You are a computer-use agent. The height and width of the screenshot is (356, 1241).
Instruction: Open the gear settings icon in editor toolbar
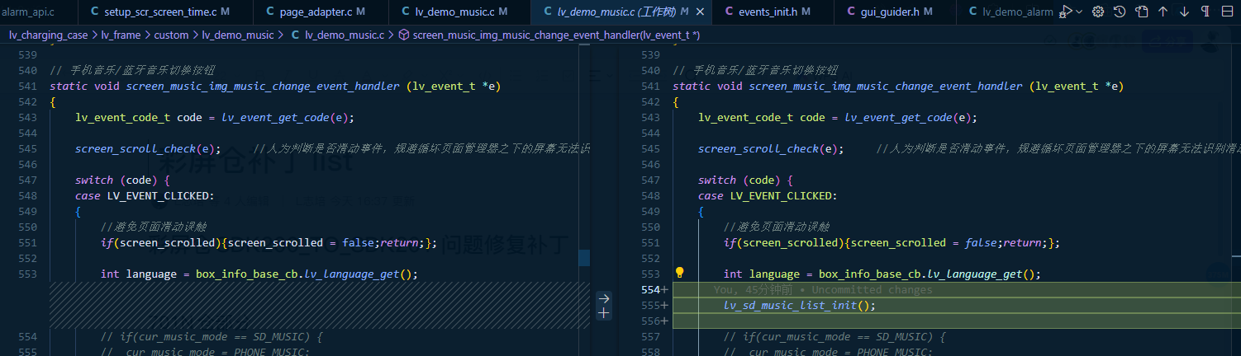pos(1098,12)
